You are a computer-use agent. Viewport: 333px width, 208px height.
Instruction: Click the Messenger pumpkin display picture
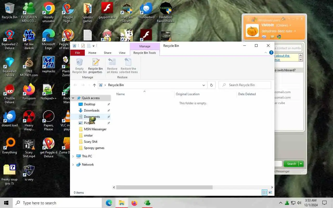(x=252, y=30)
